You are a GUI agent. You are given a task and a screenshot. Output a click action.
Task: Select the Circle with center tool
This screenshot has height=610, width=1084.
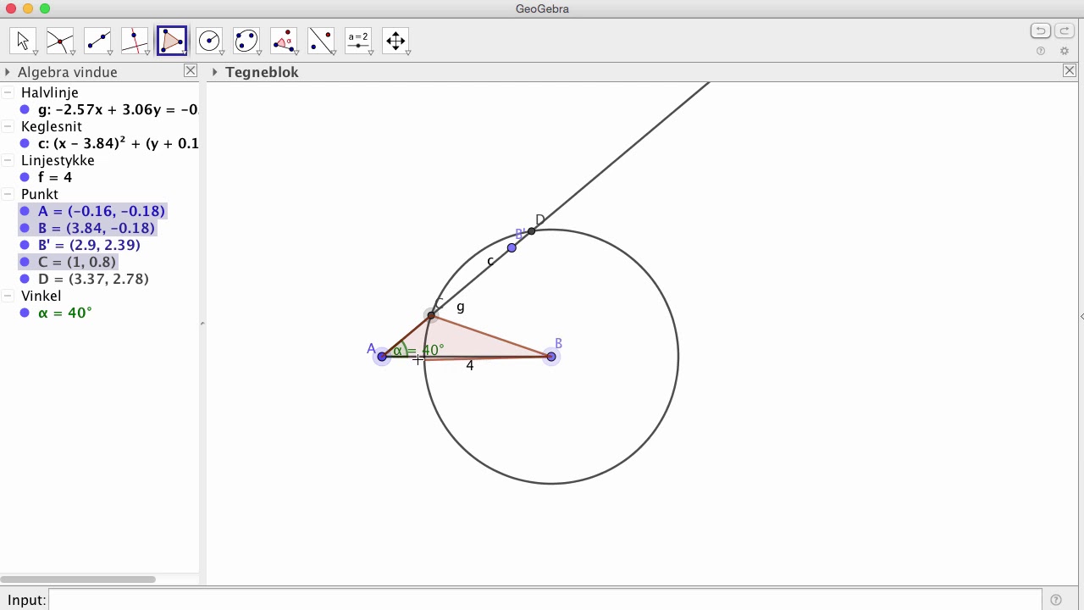pos(209,41)
